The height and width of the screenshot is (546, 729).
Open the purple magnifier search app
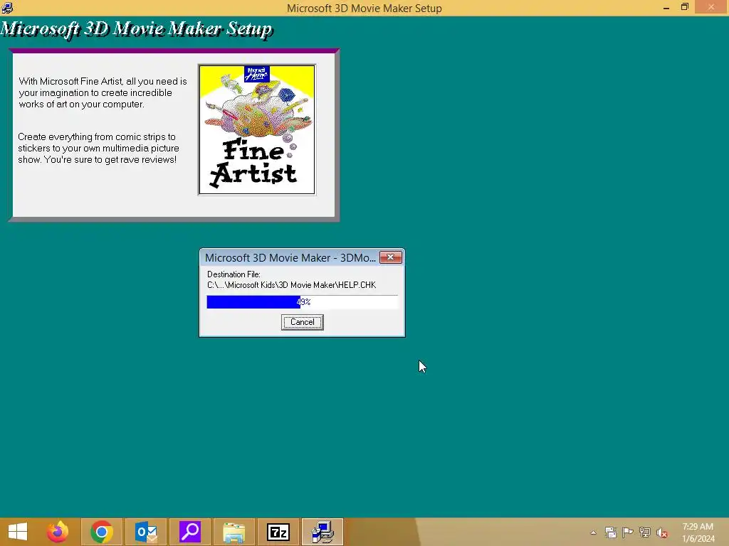coord(190,532)
